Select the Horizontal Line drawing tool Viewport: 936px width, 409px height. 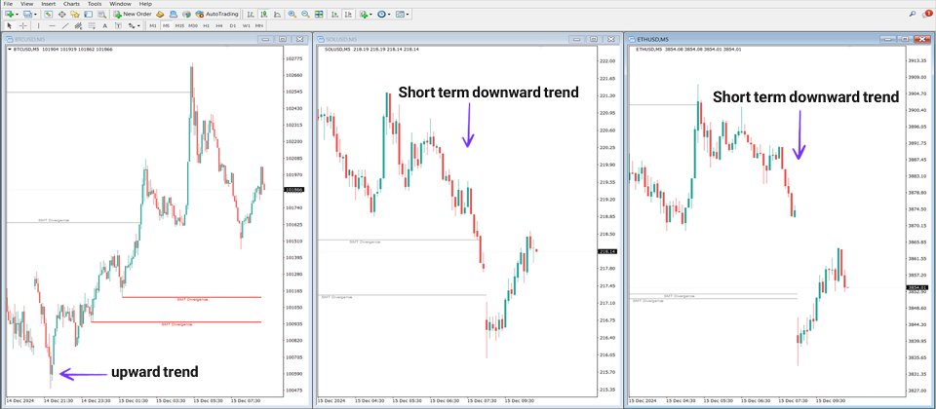pos(52,25)
